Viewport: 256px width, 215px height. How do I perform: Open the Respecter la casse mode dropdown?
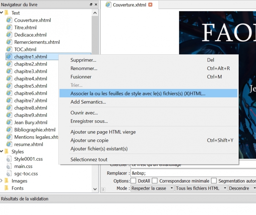[152, 188]
